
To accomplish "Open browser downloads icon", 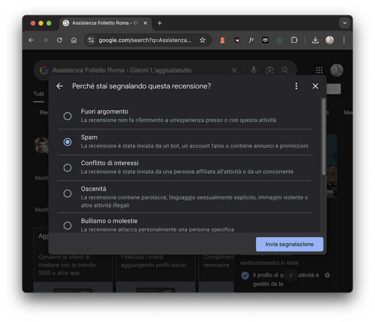I will [x=315, y=40].
